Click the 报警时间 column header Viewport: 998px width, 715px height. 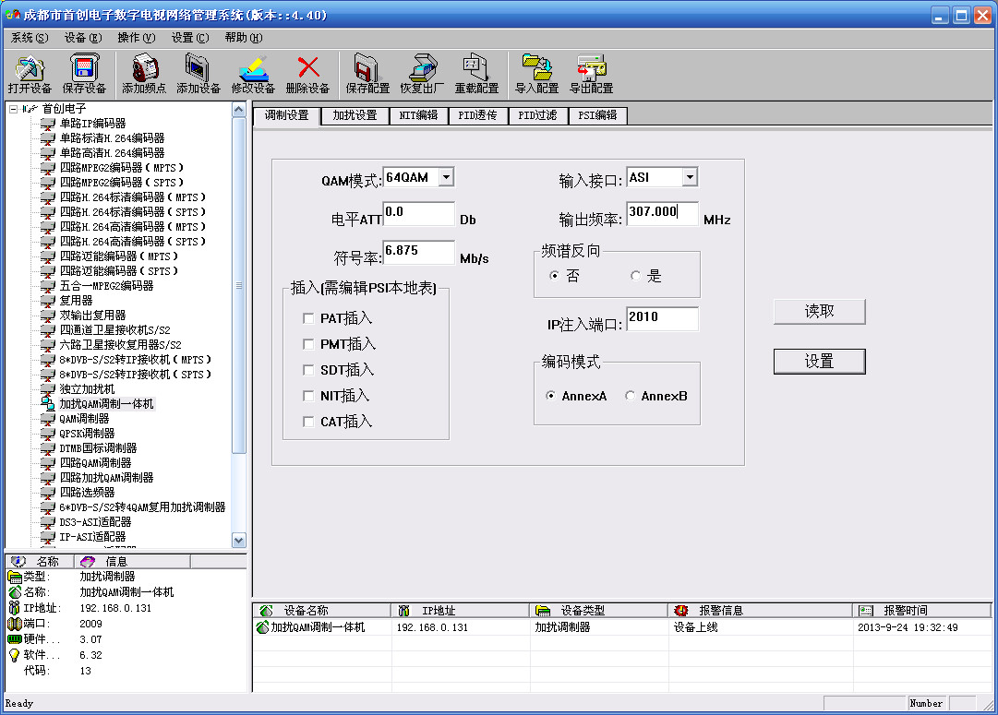pyautogui.click(x=921, y=611)
